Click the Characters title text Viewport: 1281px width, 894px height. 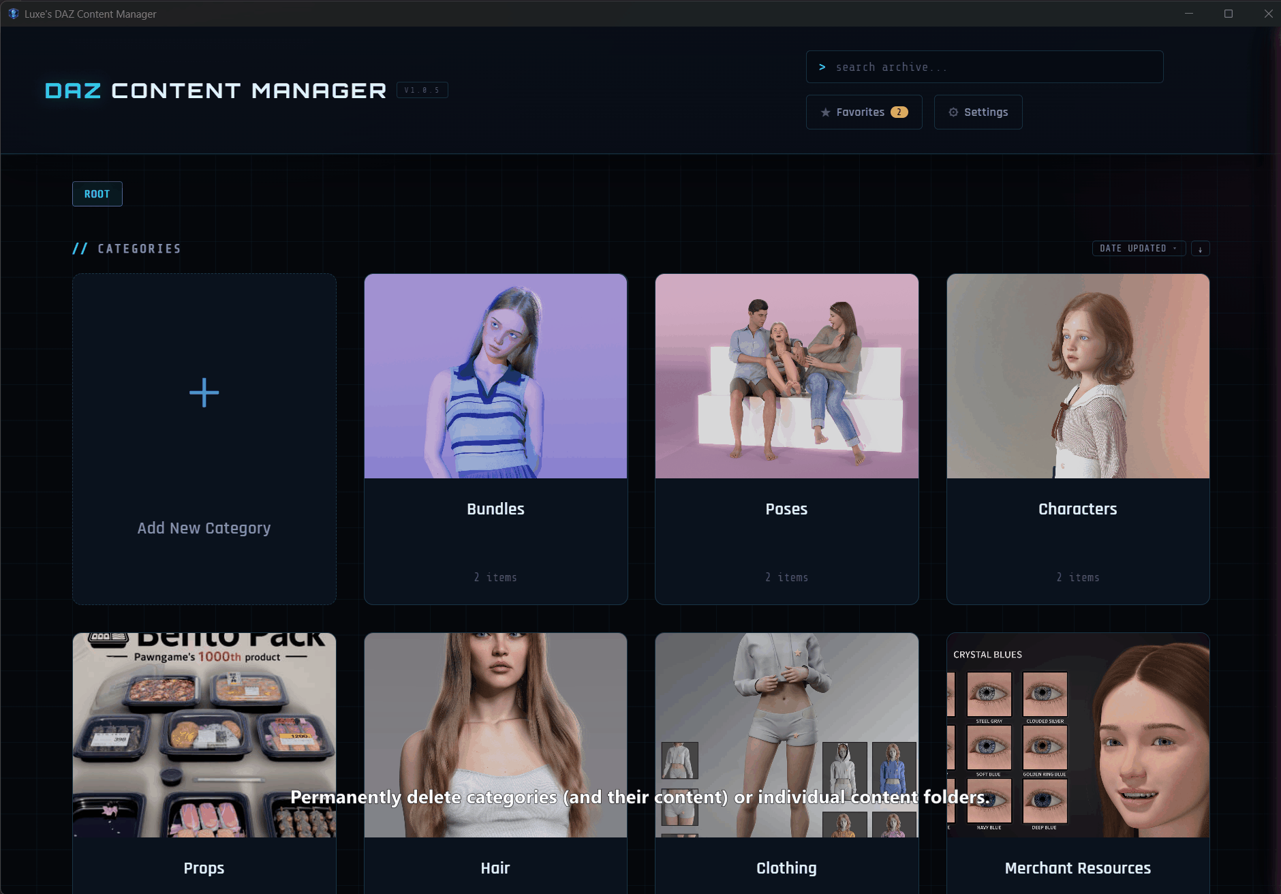(x=1078, y=509)
